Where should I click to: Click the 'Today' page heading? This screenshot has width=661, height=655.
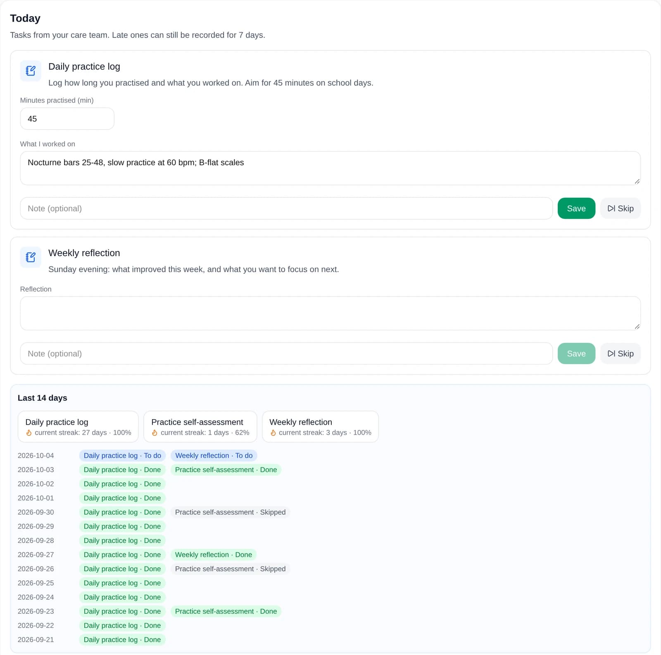pos(25,18)
